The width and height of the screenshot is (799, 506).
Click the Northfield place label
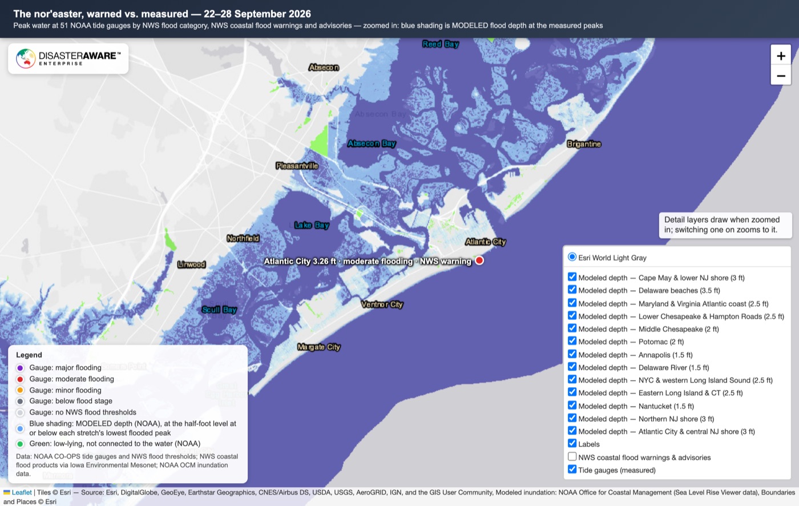[x=243, y=238]
